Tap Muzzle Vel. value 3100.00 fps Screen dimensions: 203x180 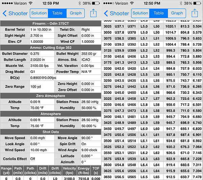[42, 66]
